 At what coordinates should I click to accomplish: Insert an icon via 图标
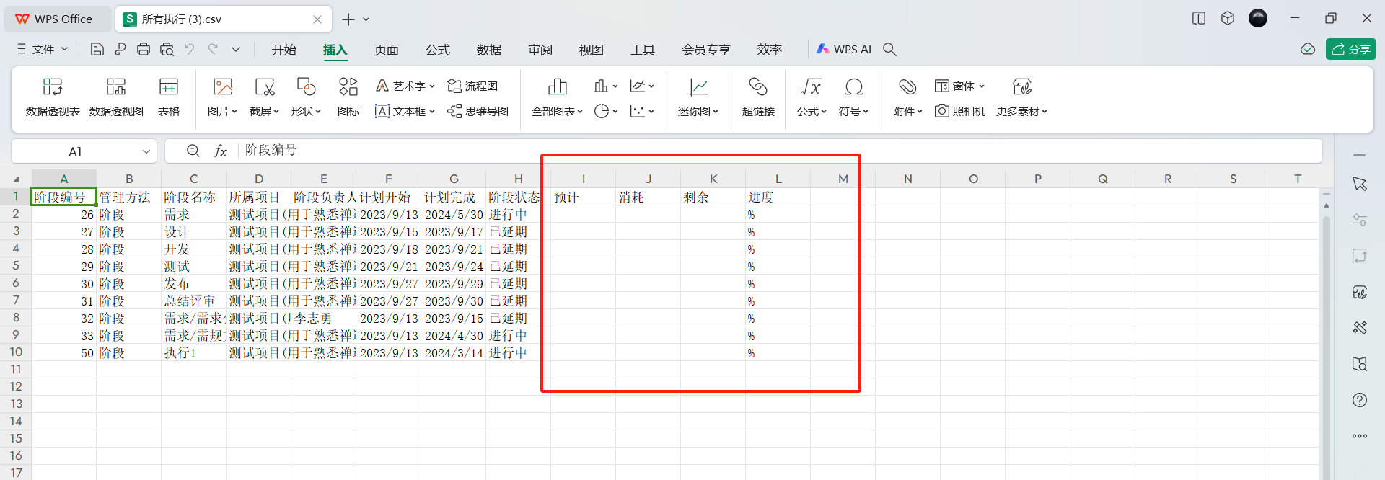pos(348,97)
